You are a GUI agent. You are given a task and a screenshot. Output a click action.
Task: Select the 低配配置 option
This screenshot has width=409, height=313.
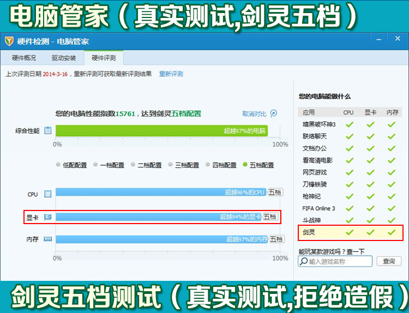click(71, 165)
